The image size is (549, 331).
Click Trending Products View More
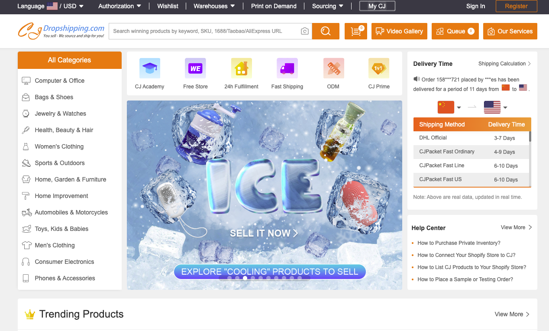(512, 314)
